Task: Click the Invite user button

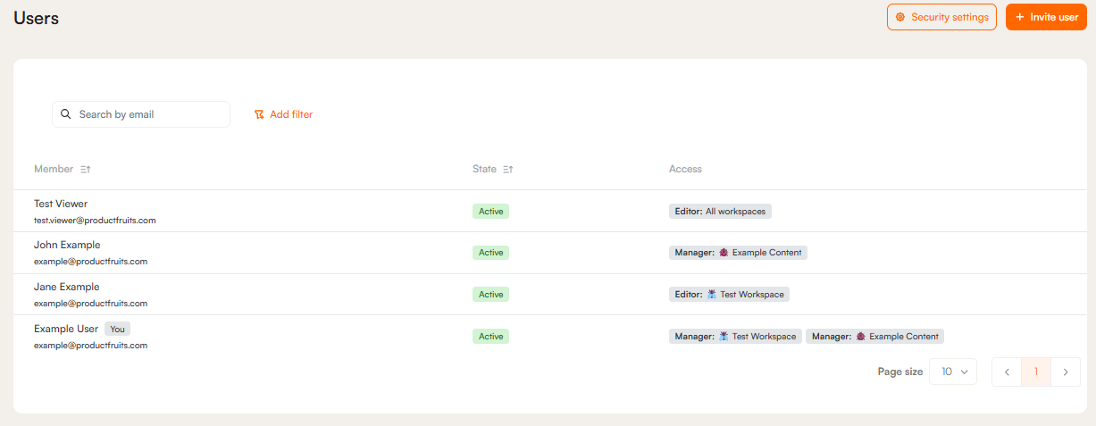Action: [x=1046, y=17]
